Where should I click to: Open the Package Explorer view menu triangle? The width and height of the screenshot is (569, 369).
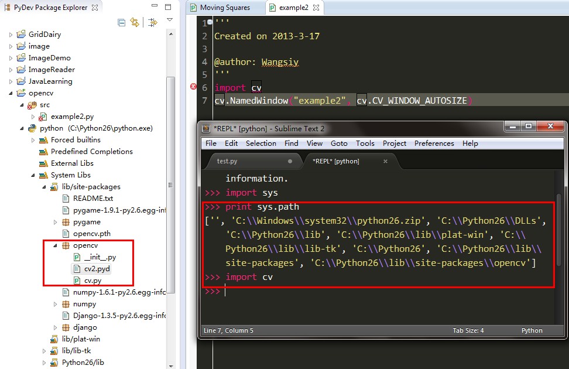coord(169,19)
